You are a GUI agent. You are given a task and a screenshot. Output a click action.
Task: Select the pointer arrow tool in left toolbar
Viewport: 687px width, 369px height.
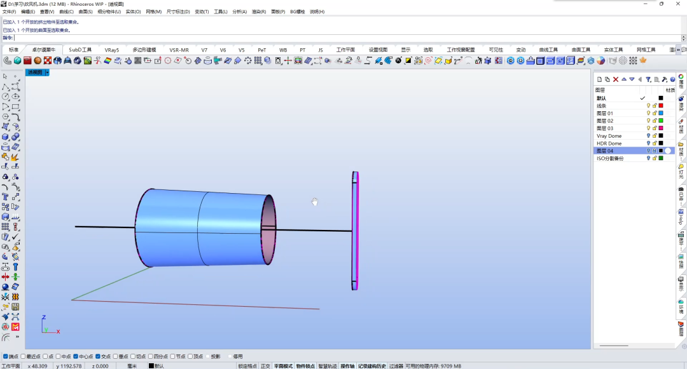pyautogui.click(x=5, y=76)
